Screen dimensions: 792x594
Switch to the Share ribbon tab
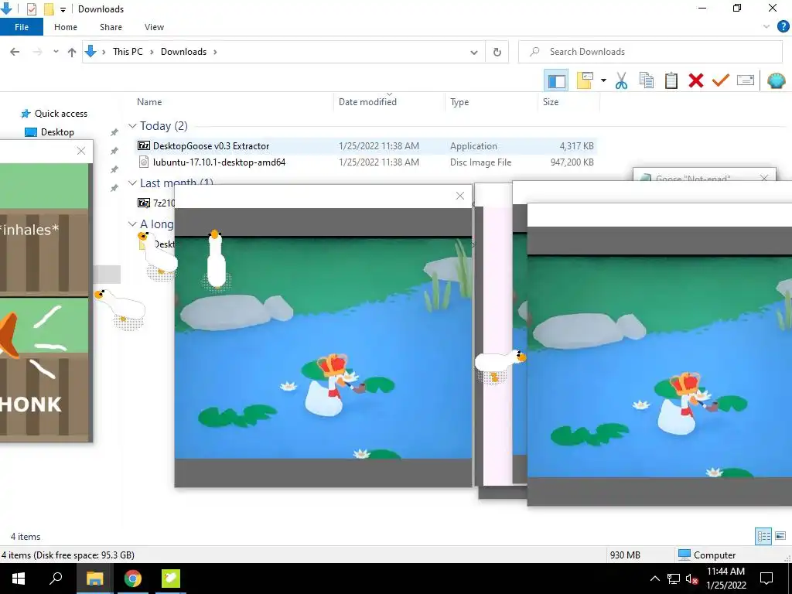111,27
